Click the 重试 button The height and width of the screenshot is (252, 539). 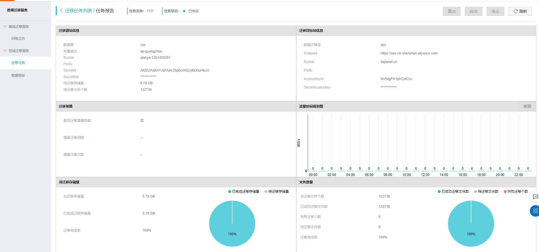[x=451, y=11]
